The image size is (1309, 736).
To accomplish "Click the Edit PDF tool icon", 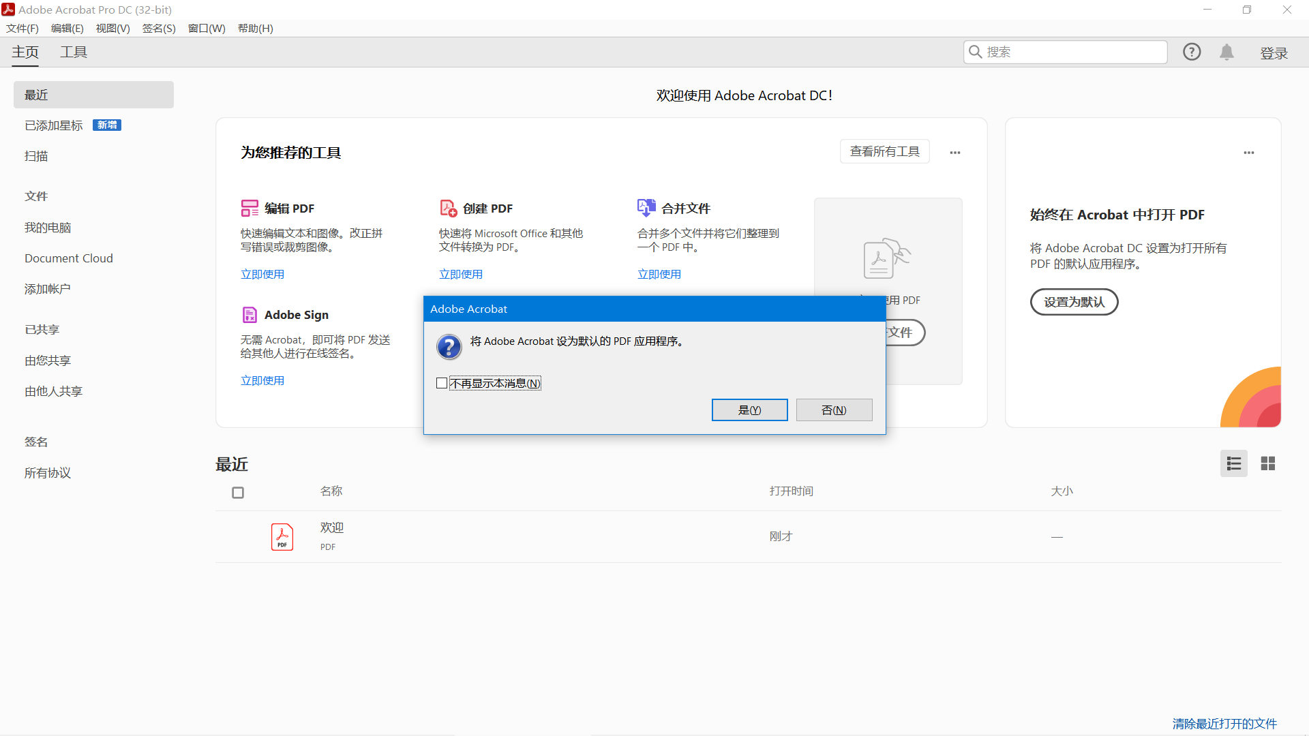I will pyautogui.click(x=250, y=208).
